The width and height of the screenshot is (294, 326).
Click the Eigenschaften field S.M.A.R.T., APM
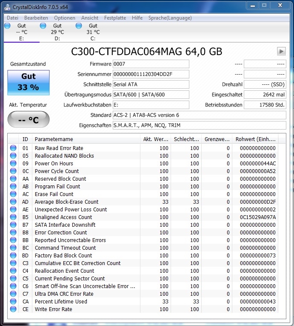coord(199,125)
